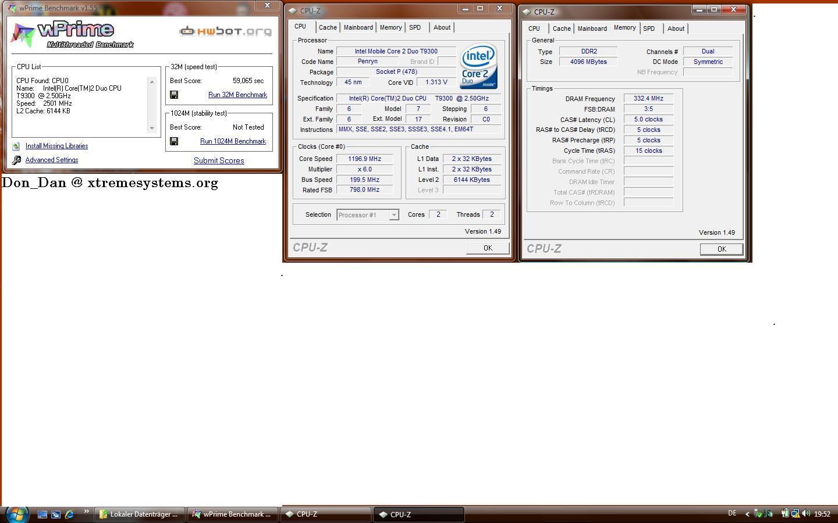Click the CPU List scrollbar down arrow
The width and height of the screenshot is (838, 523).
tap(152, 128)
